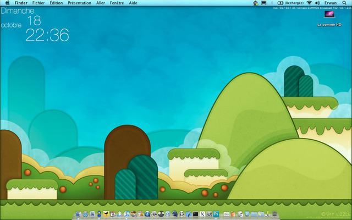Open the Fenêtre menu
Viewport: 352px width, 220px height.
click(x=117, y=3)
